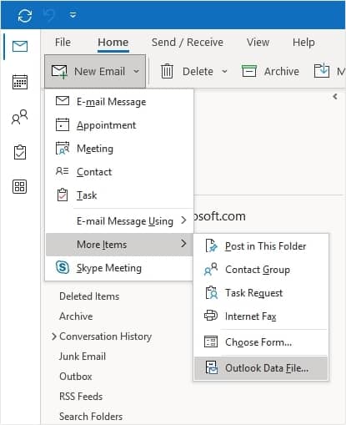This screenshot has width=346, height=425.
Task: Open the Deleted Items folder
Action: coord(89,296)
